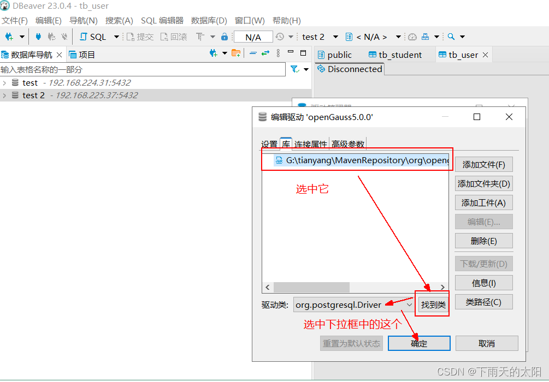The image size is (549, 382).
Task: Click the dashboard gauge icon
Action: pyautogui.click(x=412, y=37)
